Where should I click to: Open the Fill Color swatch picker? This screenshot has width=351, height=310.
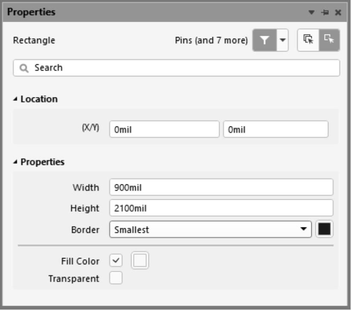point(141,261)
